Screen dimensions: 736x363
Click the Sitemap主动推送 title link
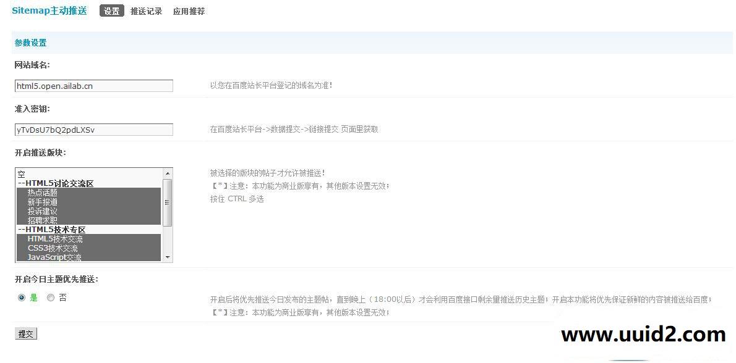[x=49, y=10]
